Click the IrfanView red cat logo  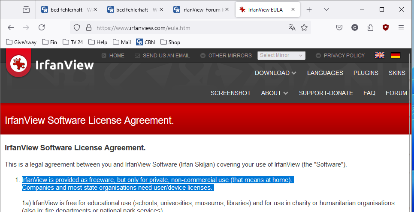pyautogui.click(x=18, y=63)
